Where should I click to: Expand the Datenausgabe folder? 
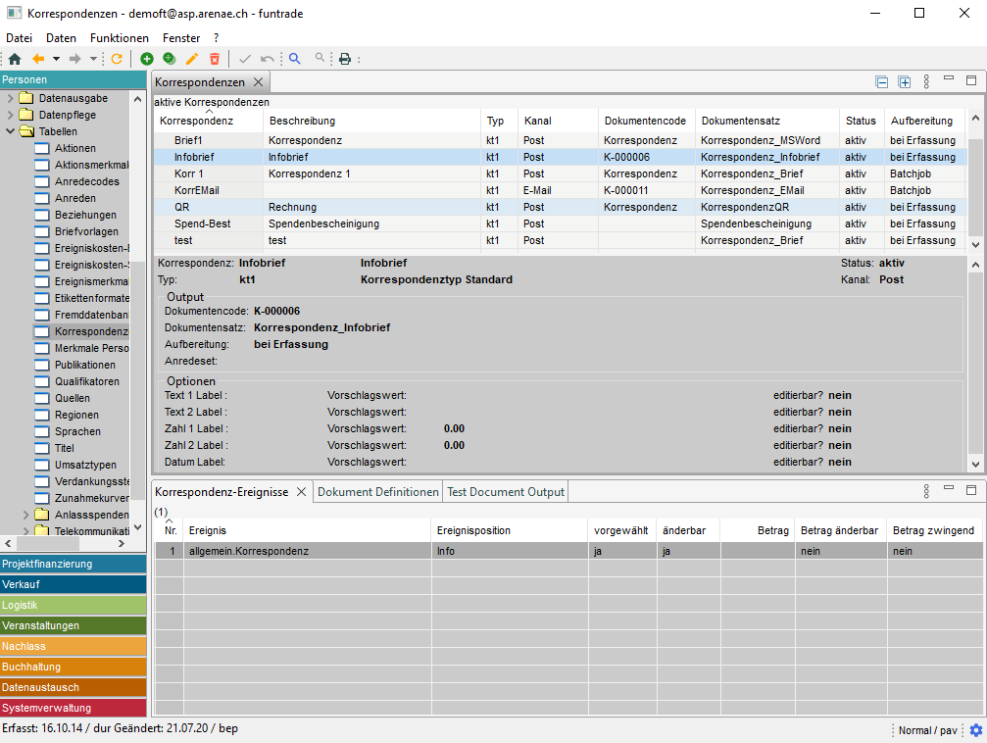pyautogui.click(x=11, y=98)
